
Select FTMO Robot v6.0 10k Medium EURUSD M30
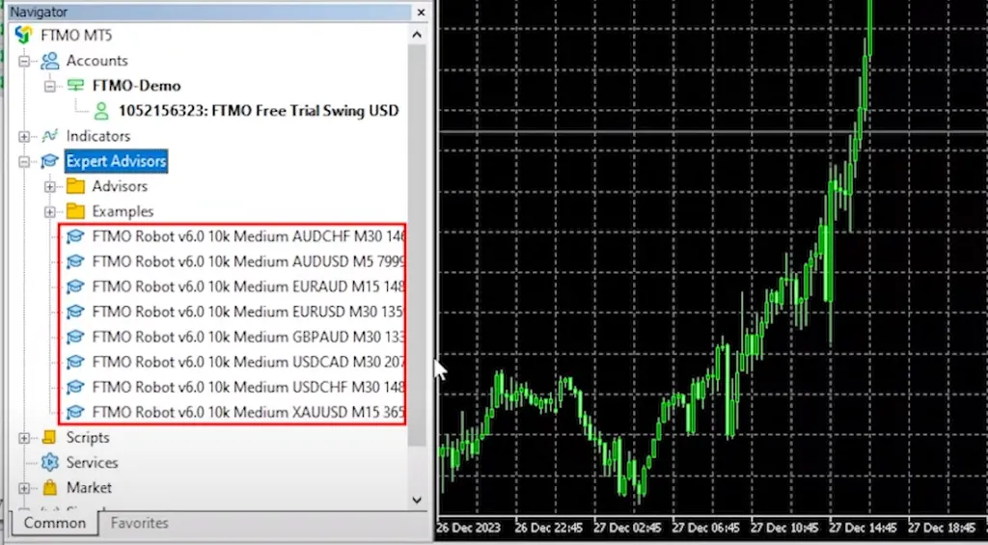[x=248, y=312]
